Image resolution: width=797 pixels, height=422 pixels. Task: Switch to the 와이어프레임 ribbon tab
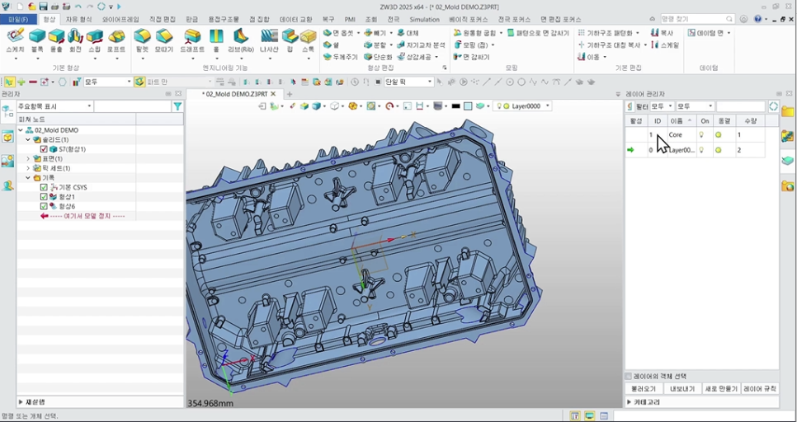point(120,19)
